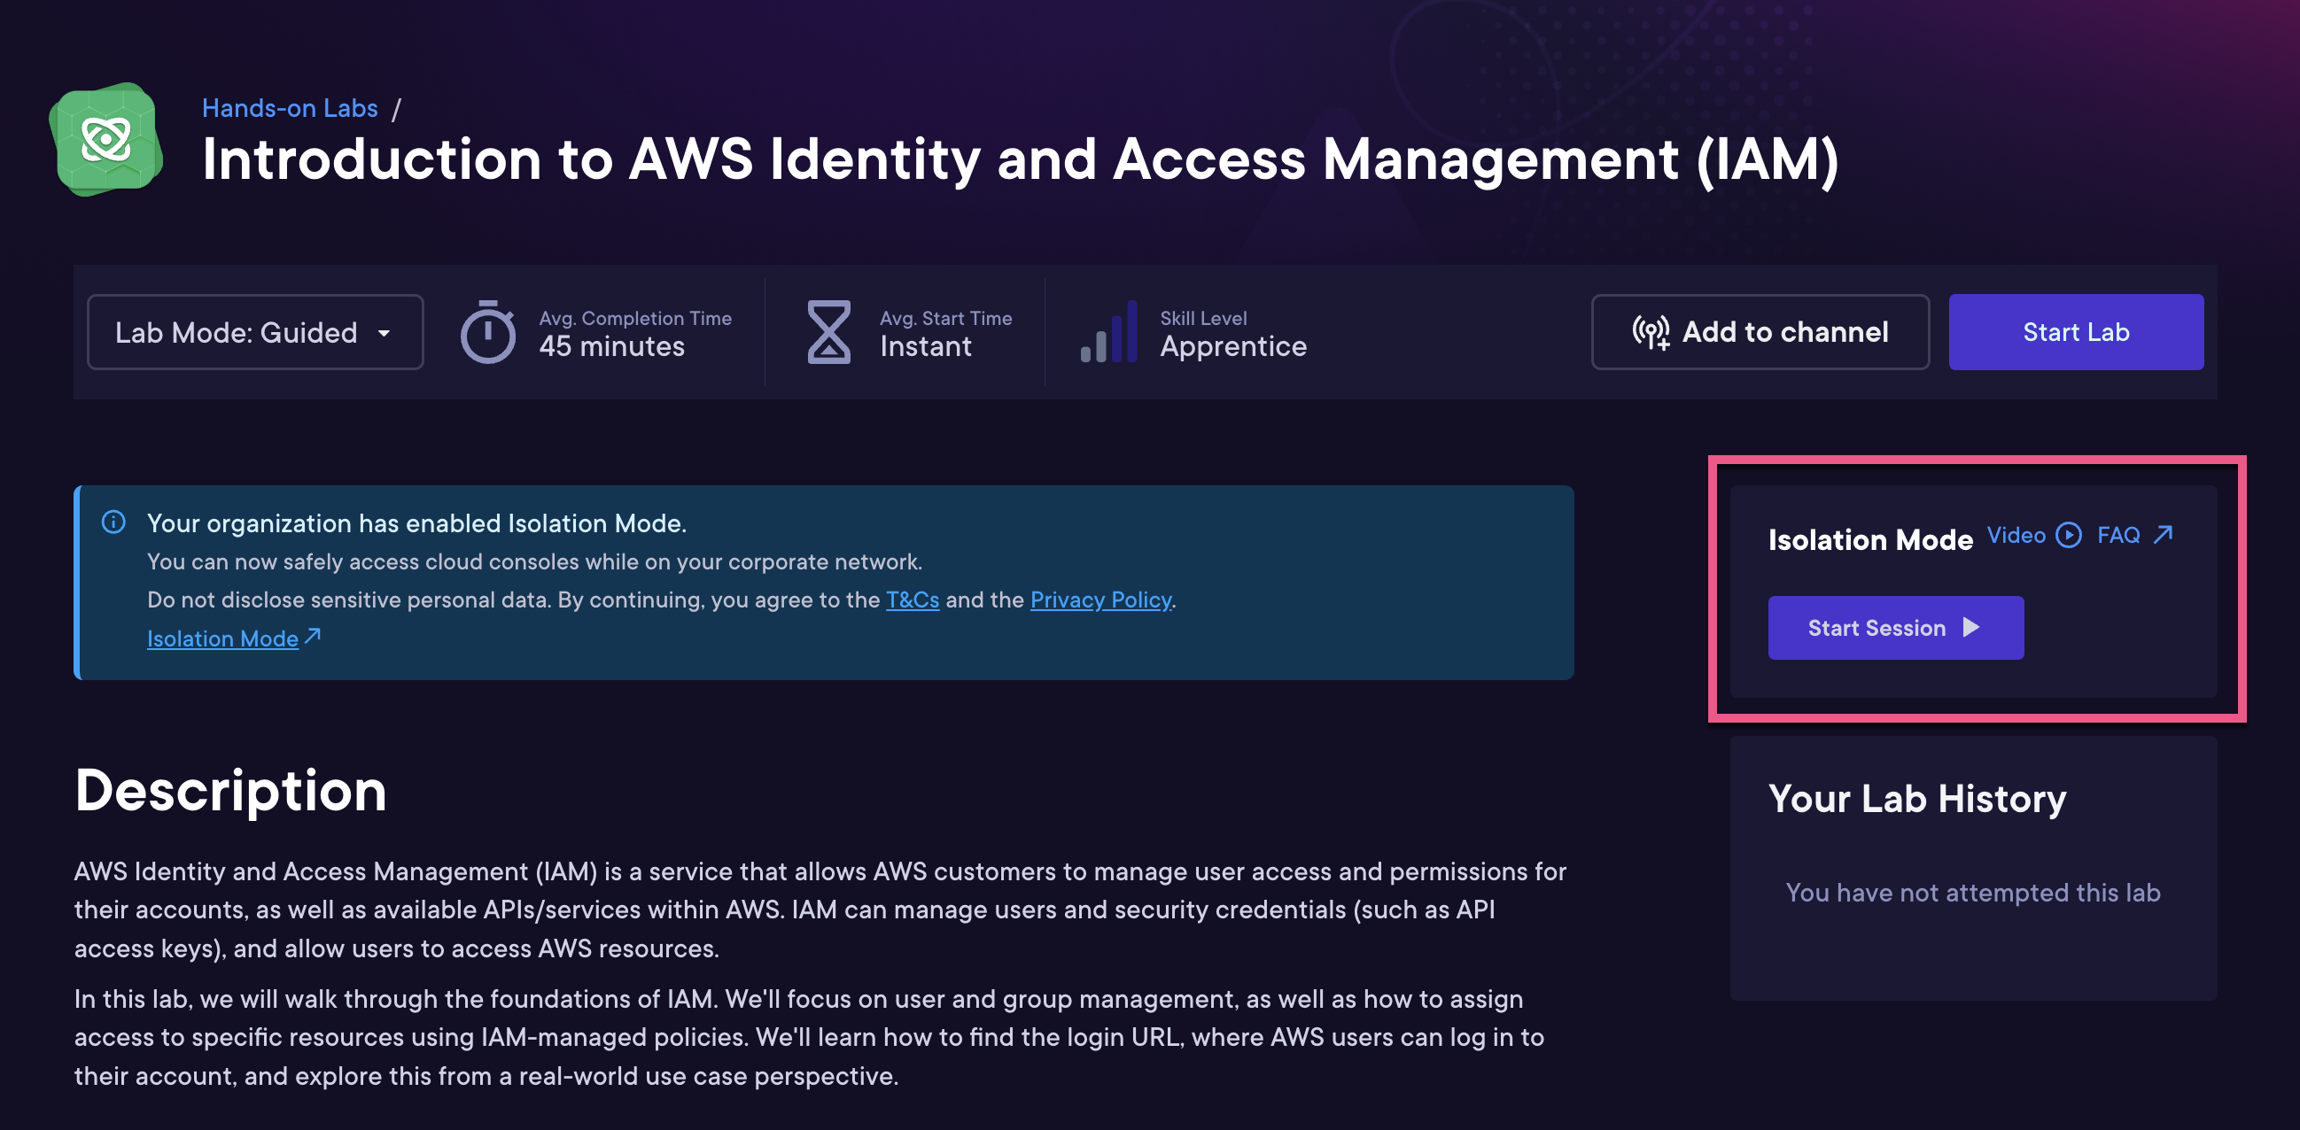2300x1130 pixels.
Task: Click the stopwatch icon beside Avg. Completion Time
Action: (490, 332)
